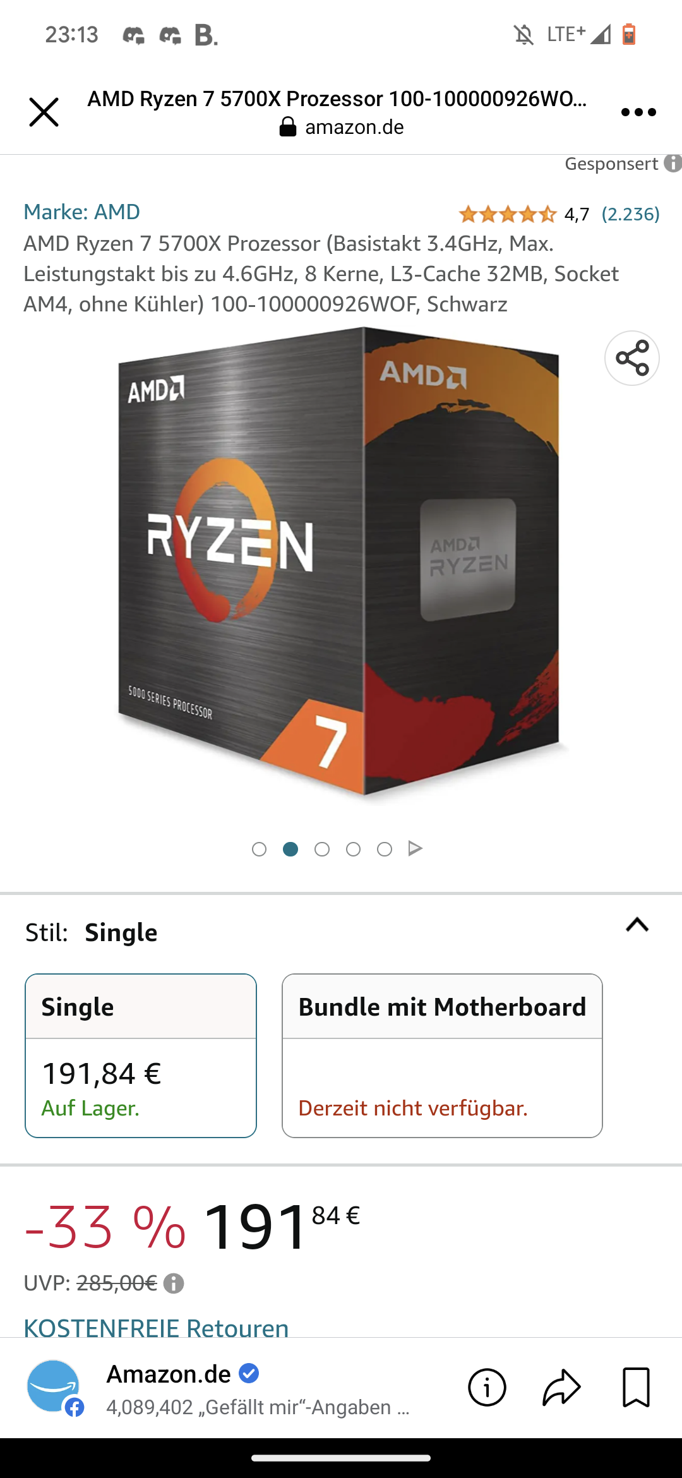Viewport: 682px width, 1478px height.
Task: Collapse the Stil section chevron
Action: (637, 925)
